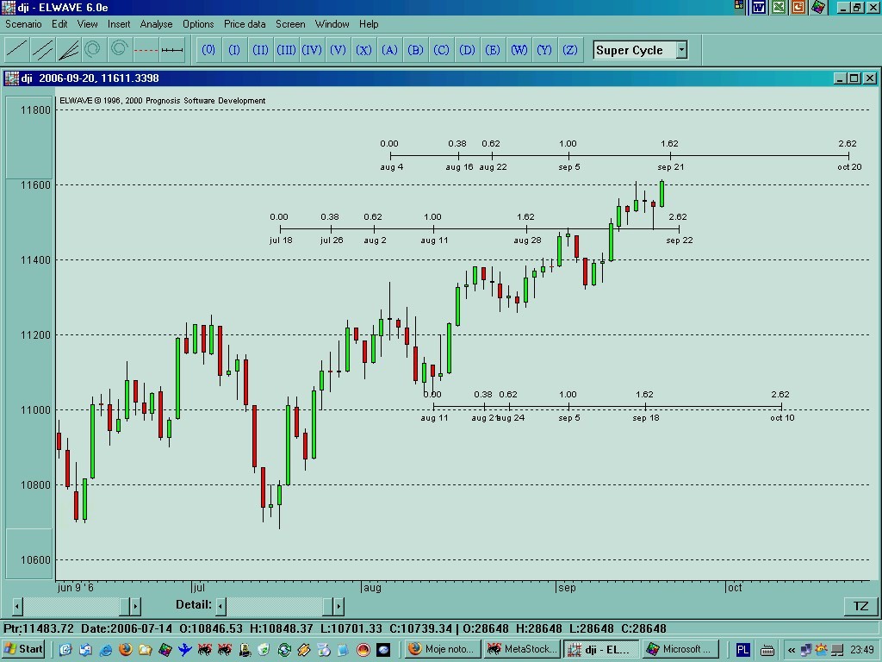Screen dimensions: 882x662
Task: Open the Scenario menu
Action: [23, 24]
